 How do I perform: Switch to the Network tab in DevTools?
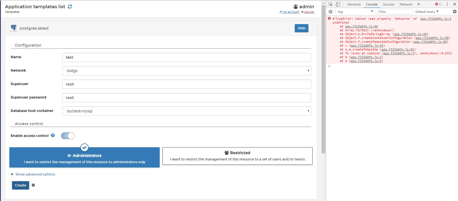pos(406,4)
